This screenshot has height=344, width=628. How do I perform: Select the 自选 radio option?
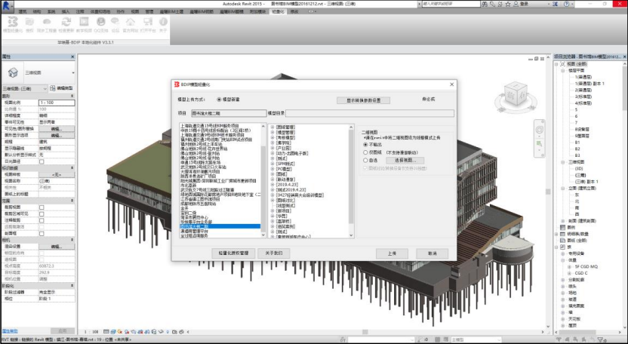point(365,160)
